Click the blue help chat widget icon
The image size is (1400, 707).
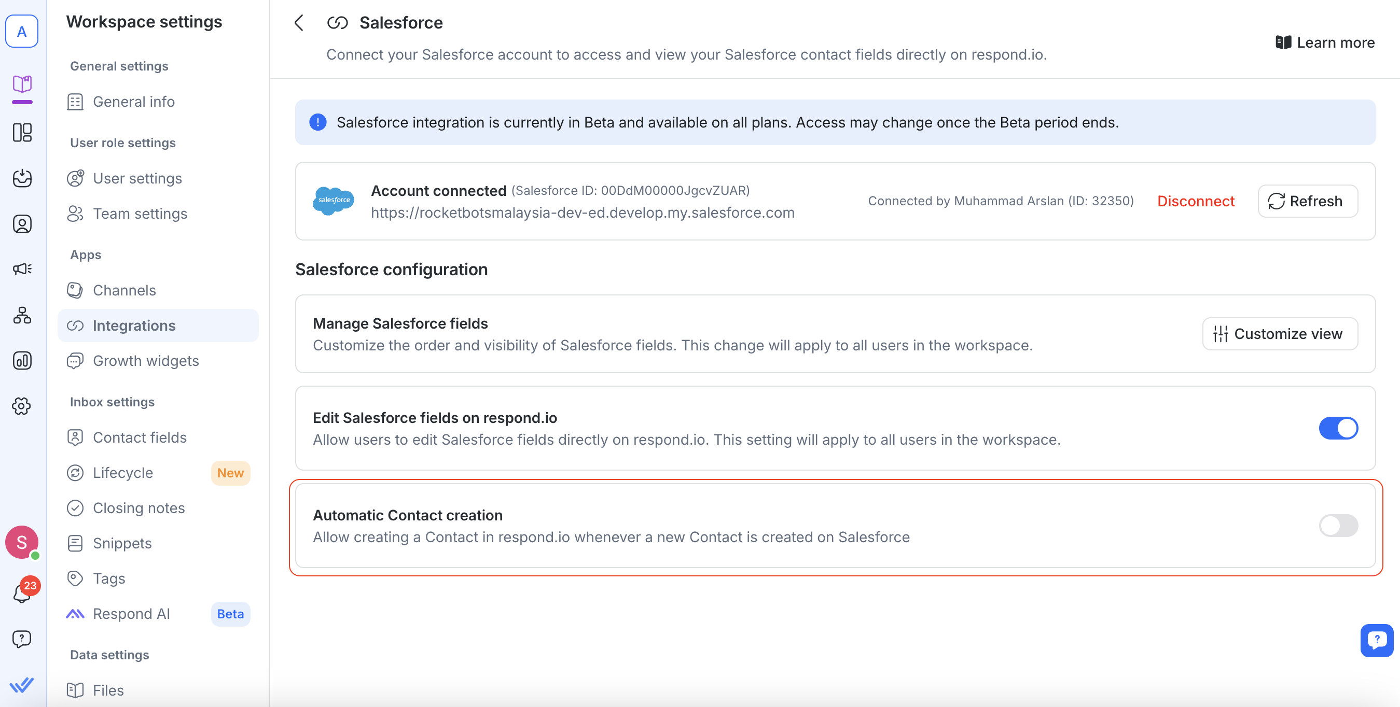[x=1376, y=640]
